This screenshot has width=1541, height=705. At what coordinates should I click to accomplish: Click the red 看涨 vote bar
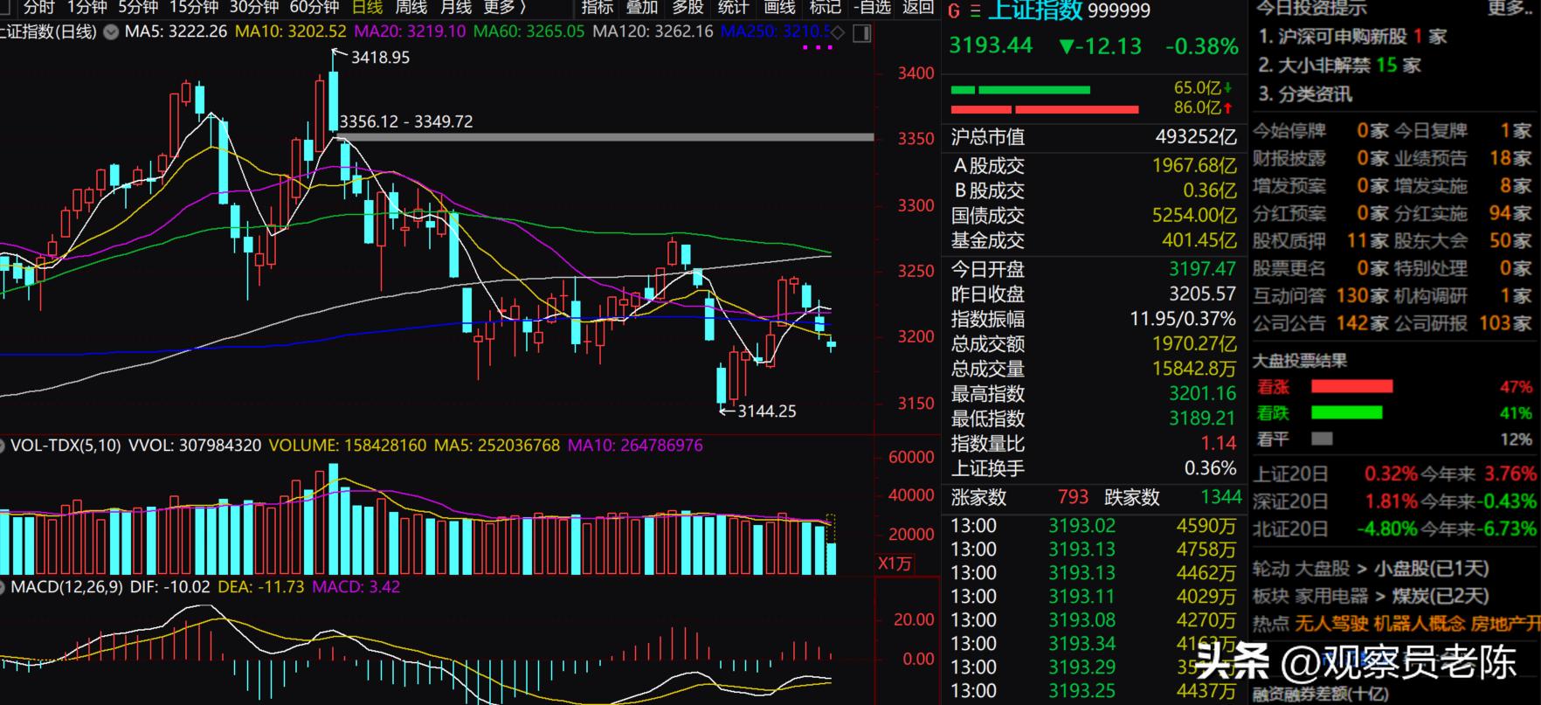pos(1351,386)
